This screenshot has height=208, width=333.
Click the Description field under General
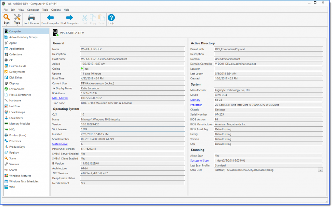coord(133,54)
